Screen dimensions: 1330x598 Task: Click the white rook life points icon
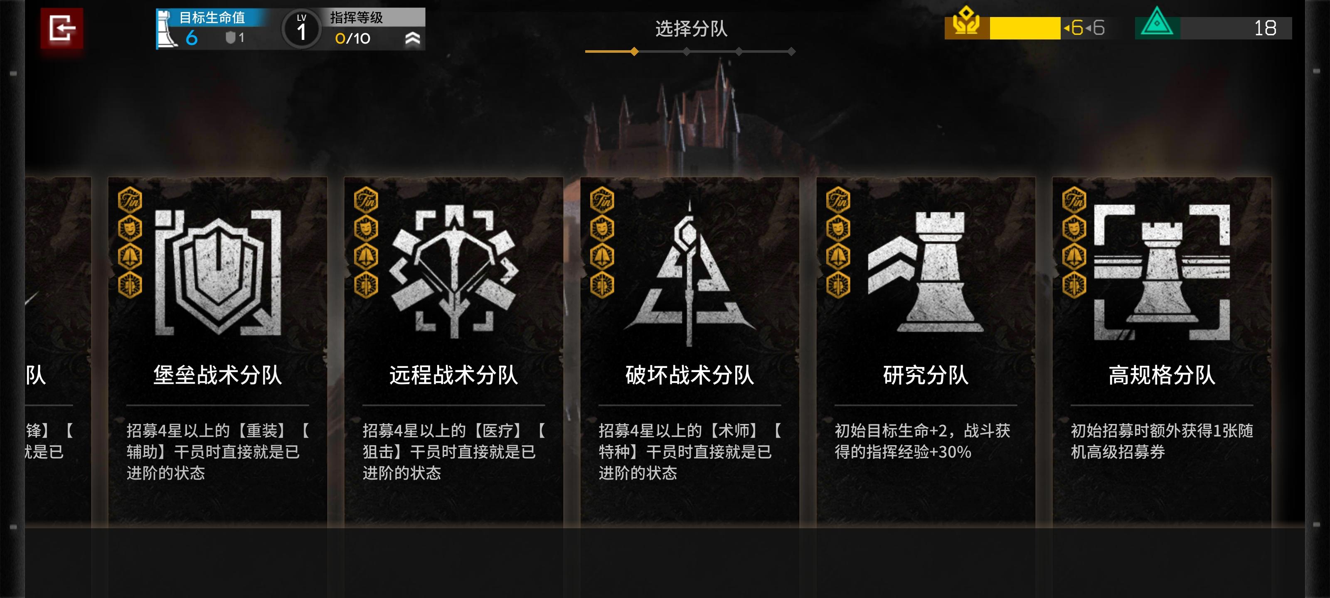[x=166, y=30]
